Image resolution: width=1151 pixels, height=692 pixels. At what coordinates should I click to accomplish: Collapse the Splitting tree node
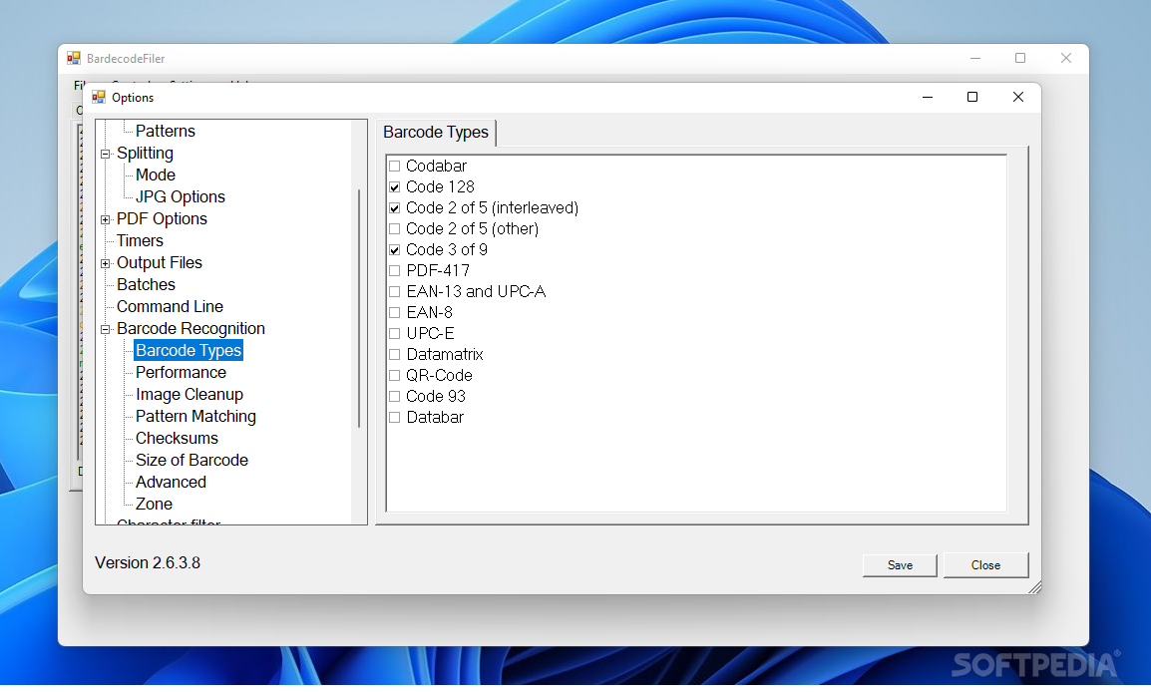click(106, 155)
